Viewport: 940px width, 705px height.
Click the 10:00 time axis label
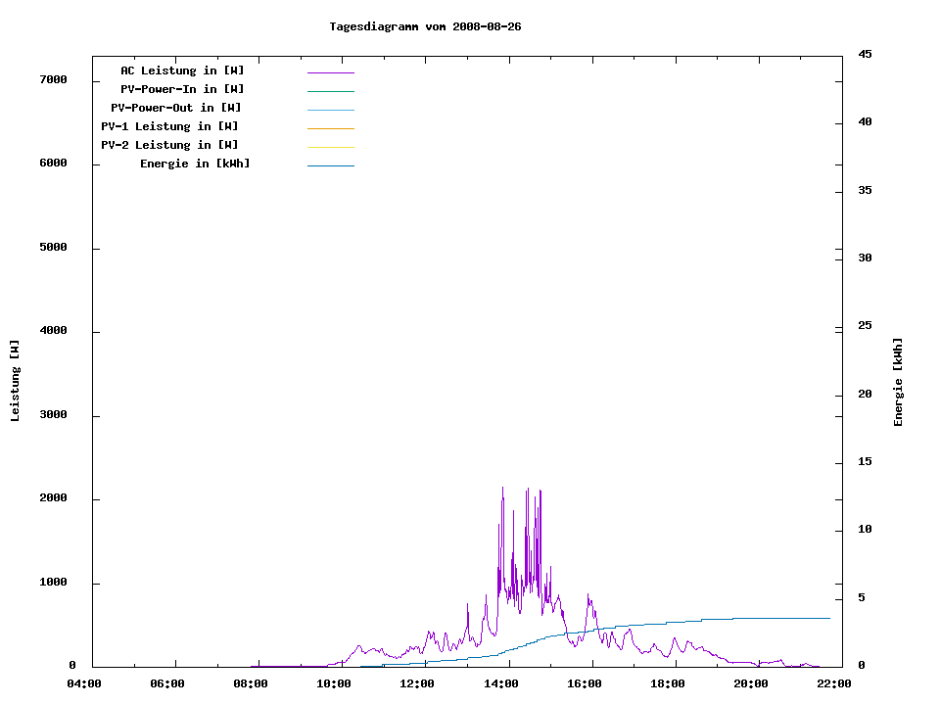click(335, 683)
